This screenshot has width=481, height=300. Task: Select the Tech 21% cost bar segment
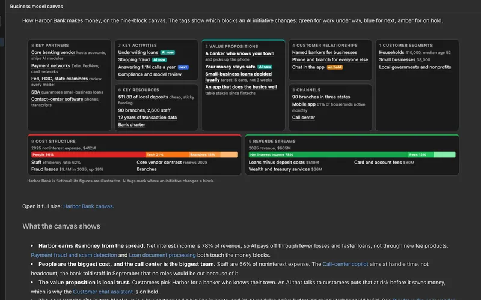(x=167, y=155)
